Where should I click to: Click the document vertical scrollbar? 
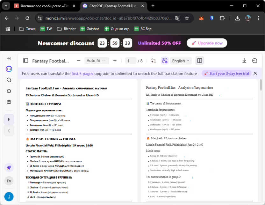pos(261,85)
